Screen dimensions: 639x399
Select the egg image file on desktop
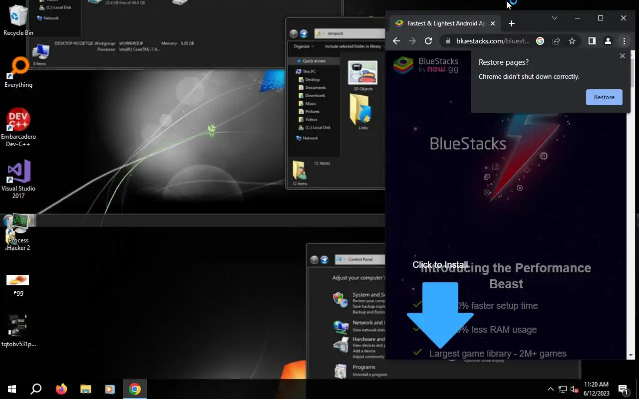(18, 285)
